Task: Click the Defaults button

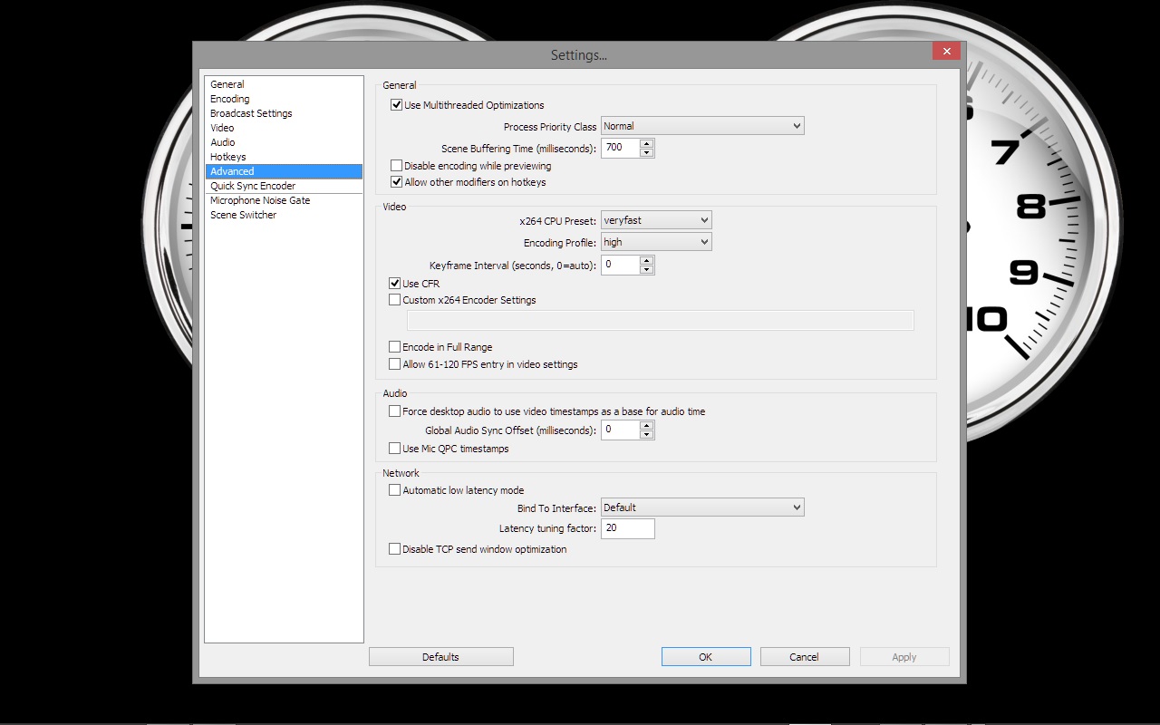Action: coord(441,657)
